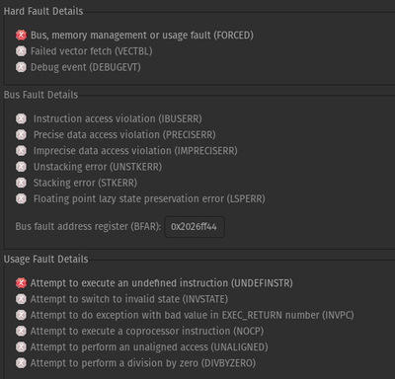Image resolution: width=395 pixels, height=379 pixels.
Task: Click the UNALIGNED access status icon
Action: pyautogui.click(x=21, y=347)
